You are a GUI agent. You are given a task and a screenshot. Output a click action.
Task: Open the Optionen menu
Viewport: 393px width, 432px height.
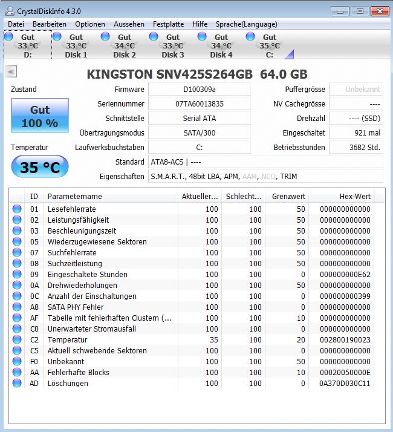pyautogui.click(x=90, y=24)
